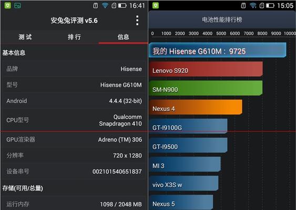This screenshot has height=210, width=296.
Task: Select the MI 3 ranking bar
Action: [185, 164]
